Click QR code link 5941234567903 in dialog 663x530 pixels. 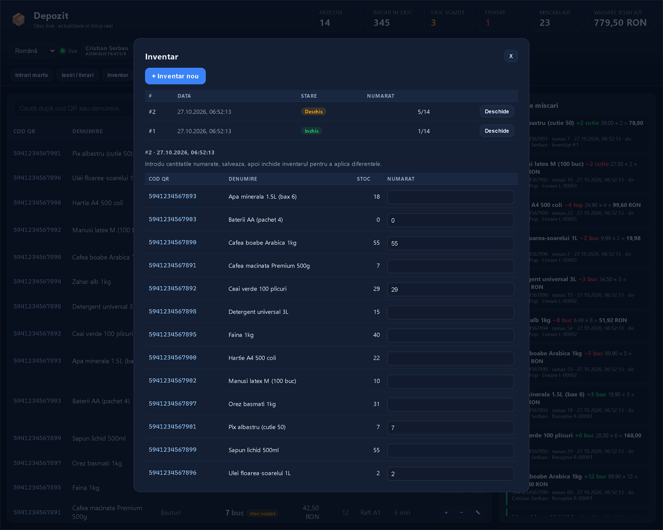(173, 219)
